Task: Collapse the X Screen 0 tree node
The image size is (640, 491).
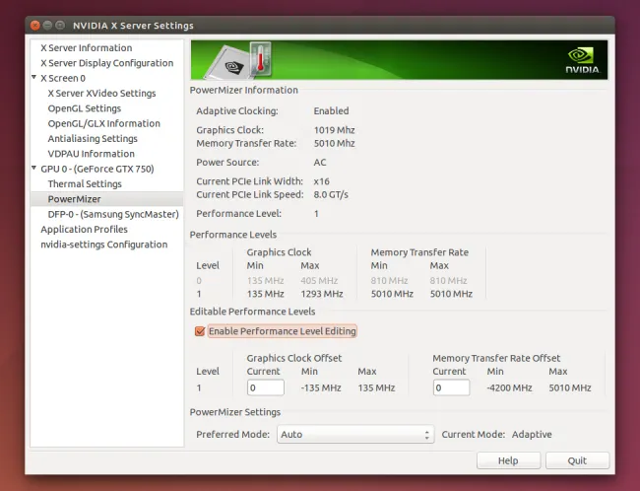Action: (34, 77)
